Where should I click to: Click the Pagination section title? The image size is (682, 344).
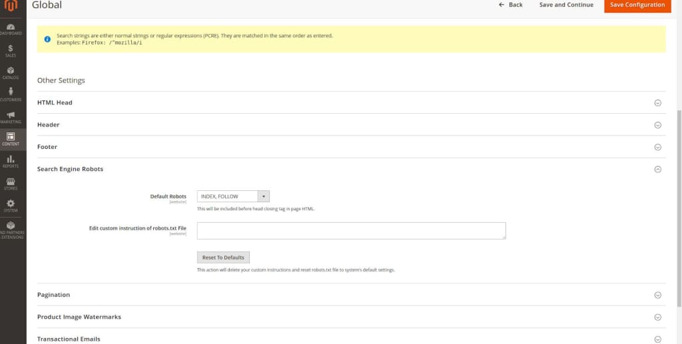click(x=53, y=295)
